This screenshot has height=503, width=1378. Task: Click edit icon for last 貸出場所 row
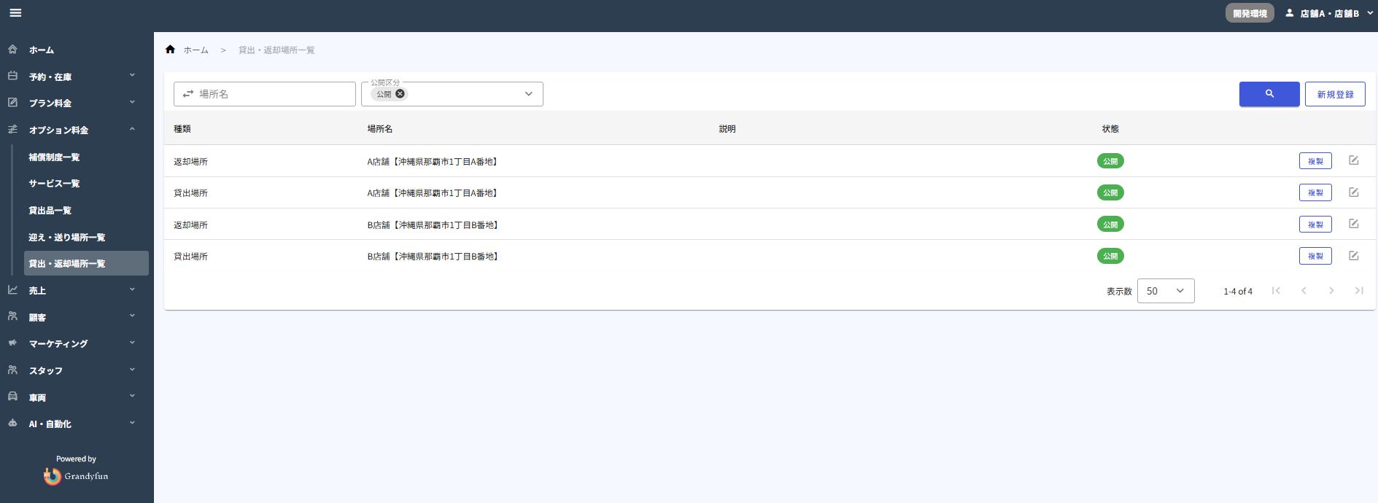(x=1353, y=256)
